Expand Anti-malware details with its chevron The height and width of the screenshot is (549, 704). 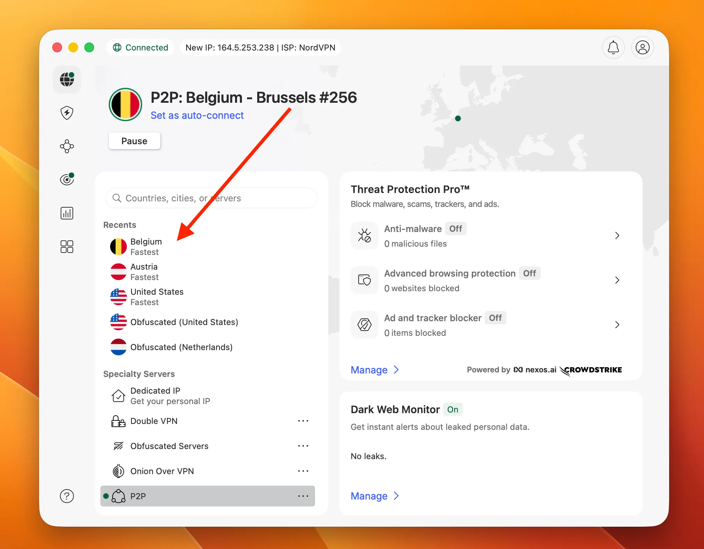tap(617, 235)
